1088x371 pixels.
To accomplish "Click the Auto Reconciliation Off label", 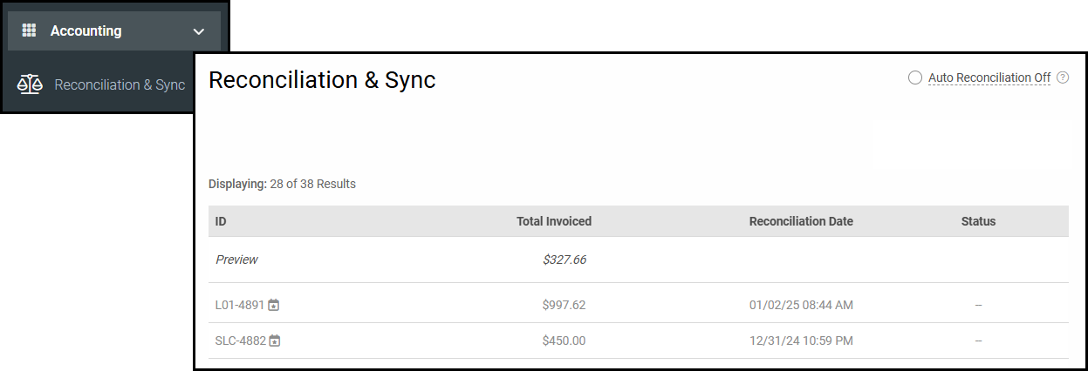I will click(989, 78).
